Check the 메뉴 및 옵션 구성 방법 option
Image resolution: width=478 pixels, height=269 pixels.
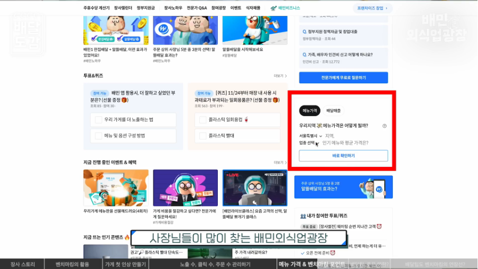(133, 136)
